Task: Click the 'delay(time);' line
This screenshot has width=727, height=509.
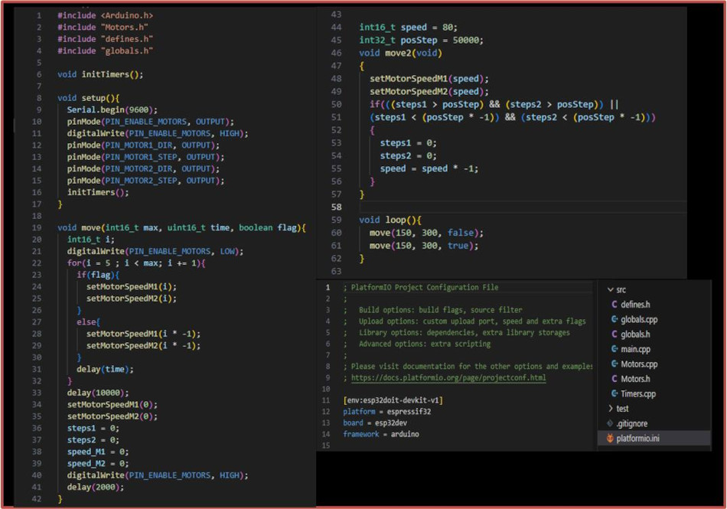Action: (x=106, y=369)
